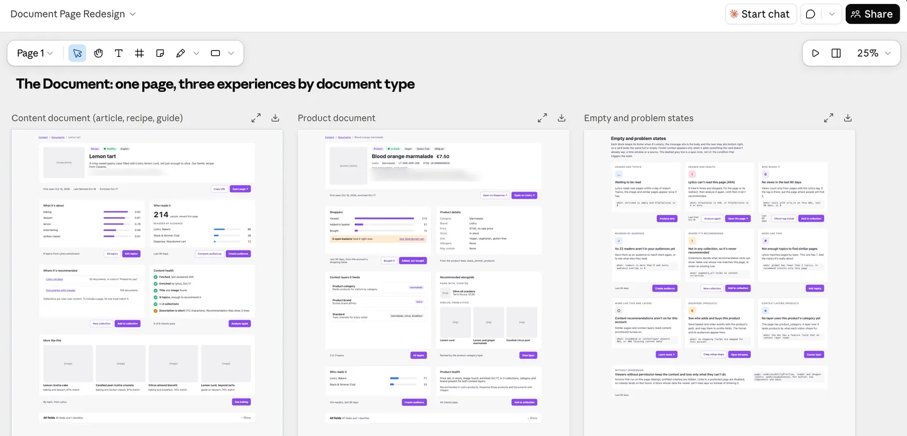Open the Document Page Redesign title menu
The width and height of the screenshot is (907, 436).
pyautogui.click(x=73, y=14)
